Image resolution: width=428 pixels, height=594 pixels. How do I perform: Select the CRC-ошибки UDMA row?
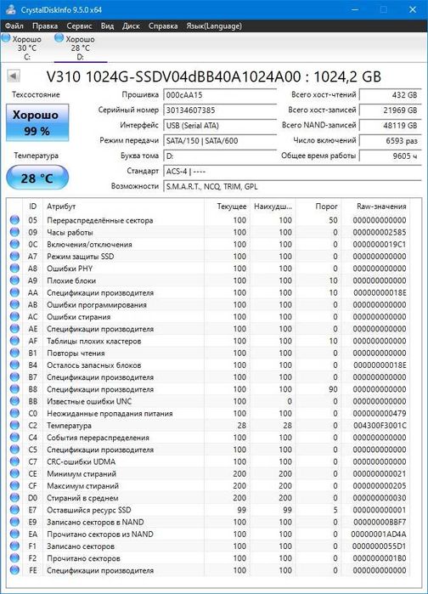pyautogui.click(x=208, y=461)
